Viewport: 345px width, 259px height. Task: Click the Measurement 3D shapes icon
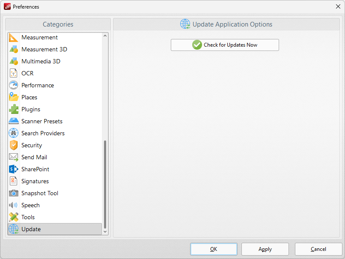pos(13,49)
